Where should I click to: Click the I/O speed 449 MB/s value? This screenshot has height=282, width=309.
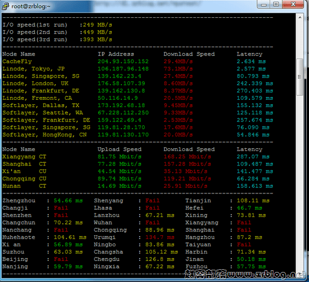(x=97, y=32)
